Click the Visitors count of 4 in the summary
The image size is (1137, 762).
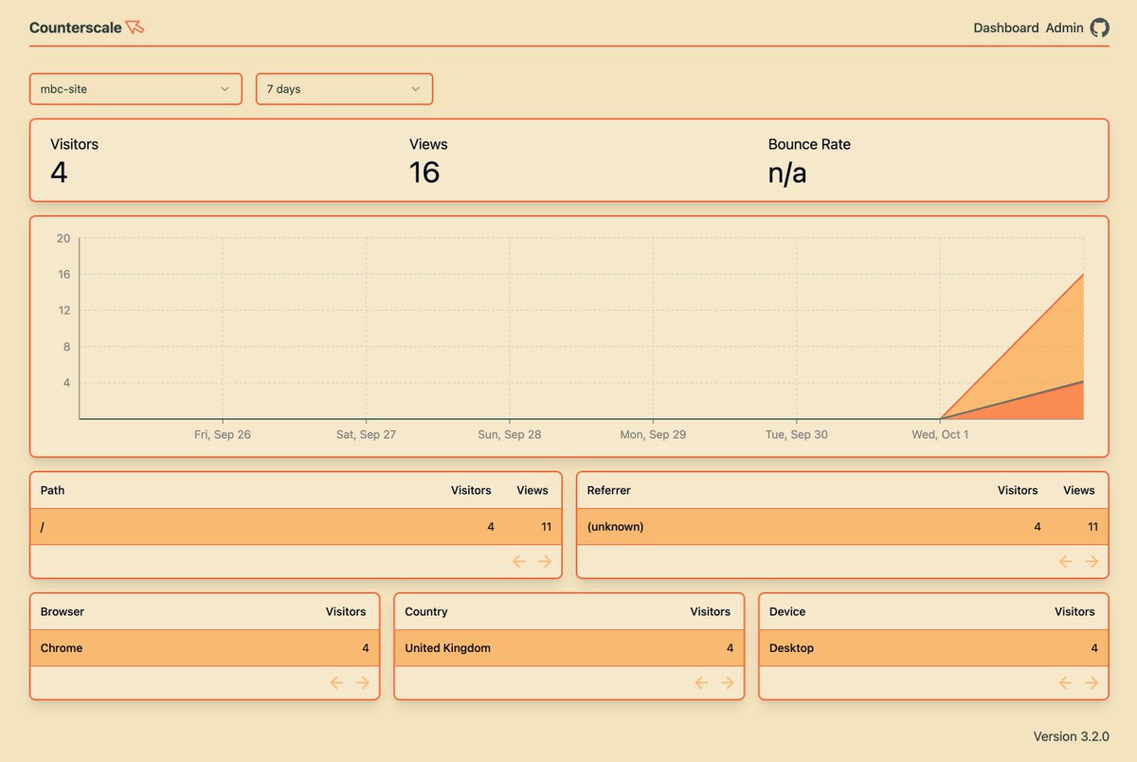pyautogui.click(x=59, y=172)
